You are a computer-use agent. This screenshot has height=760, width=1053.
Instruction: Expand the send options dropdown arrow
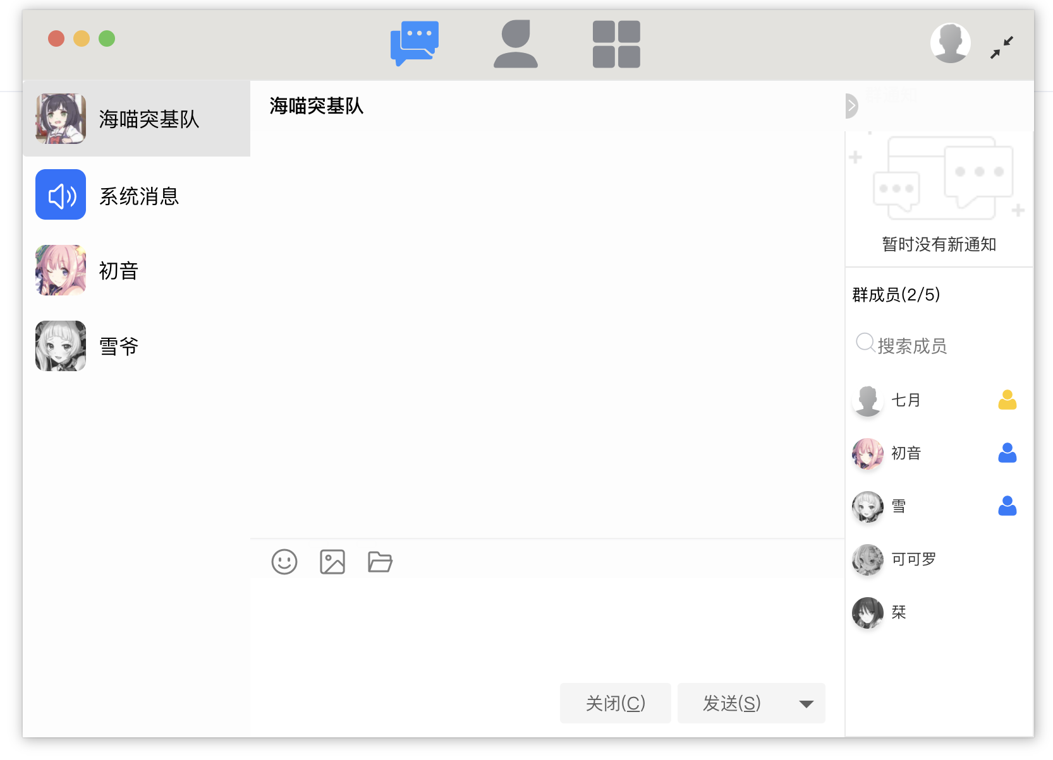click(x=805, y=703)
